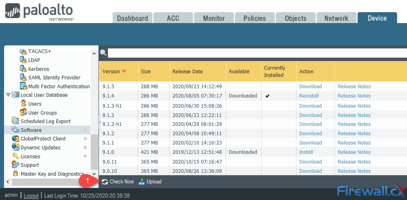Click the search magnifier icon
The width and height of the screenshot is (407, 200).
[103, 53]
